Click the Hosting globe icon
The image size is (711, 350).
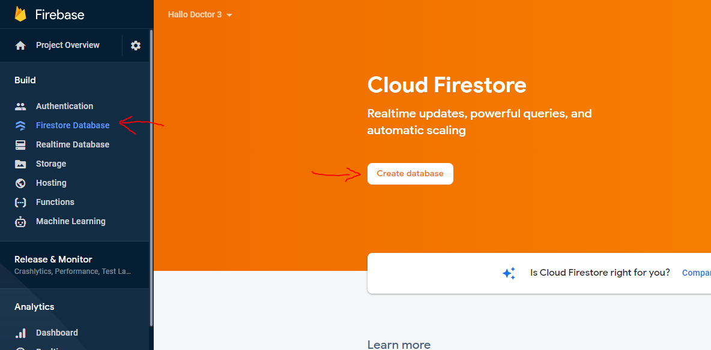click(x=21, y=183)
